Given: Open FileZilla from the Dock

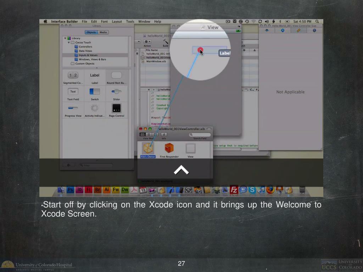Looking at the screenshot, I should coord(234,190).
